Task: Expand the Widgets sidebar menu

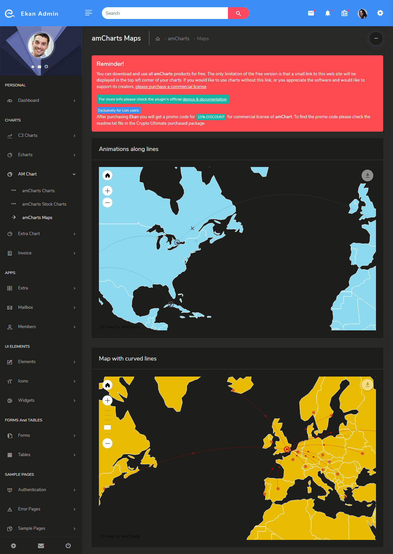Action: pyautogui.click(x=41, y=400)
